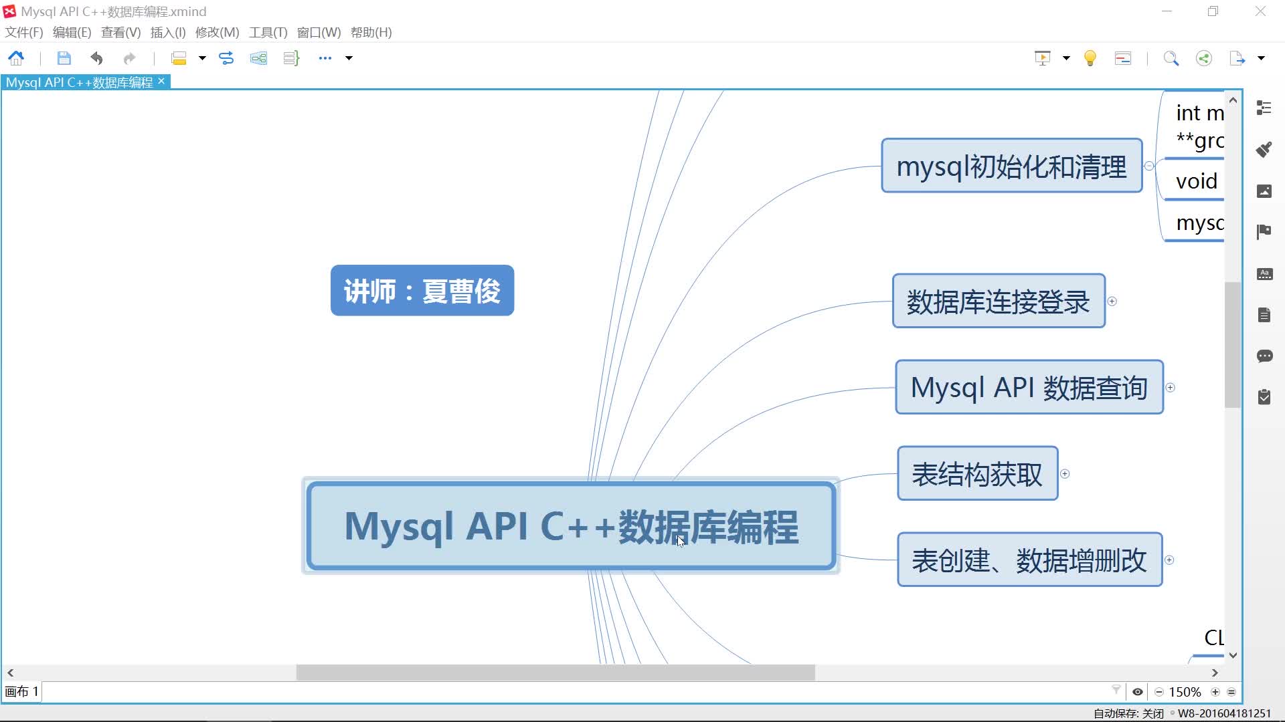Select the 画布 1 sheet tab

point(22,692)
